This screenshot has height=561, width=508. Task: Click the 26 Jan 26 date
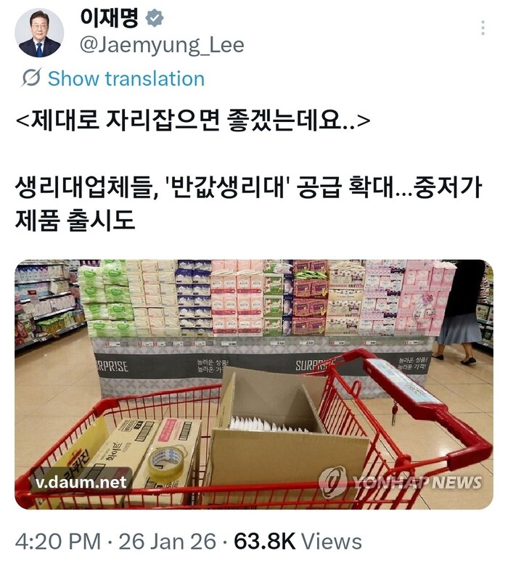pos(168,541)
